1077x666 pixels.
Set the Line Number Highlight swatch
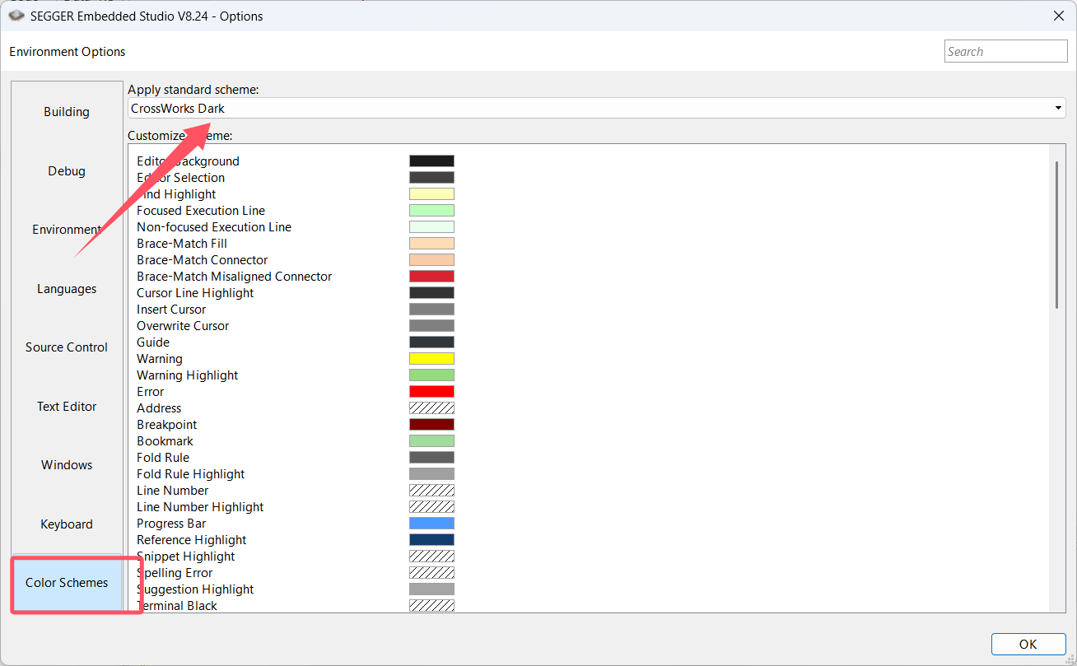[431, 507]
